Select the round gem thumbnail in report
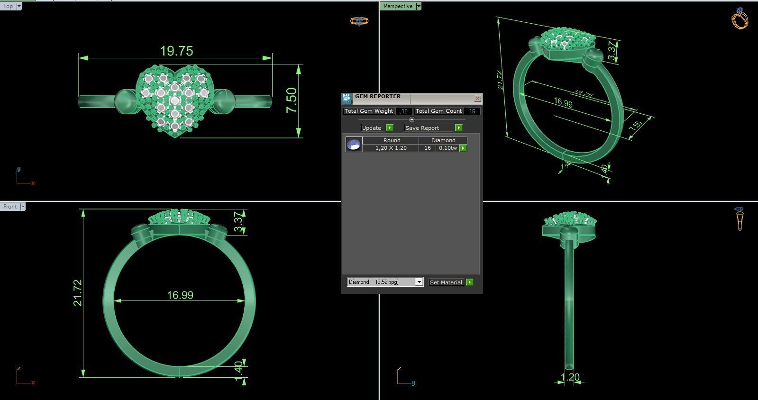This screenshot has width=758, height=400. 354,145
